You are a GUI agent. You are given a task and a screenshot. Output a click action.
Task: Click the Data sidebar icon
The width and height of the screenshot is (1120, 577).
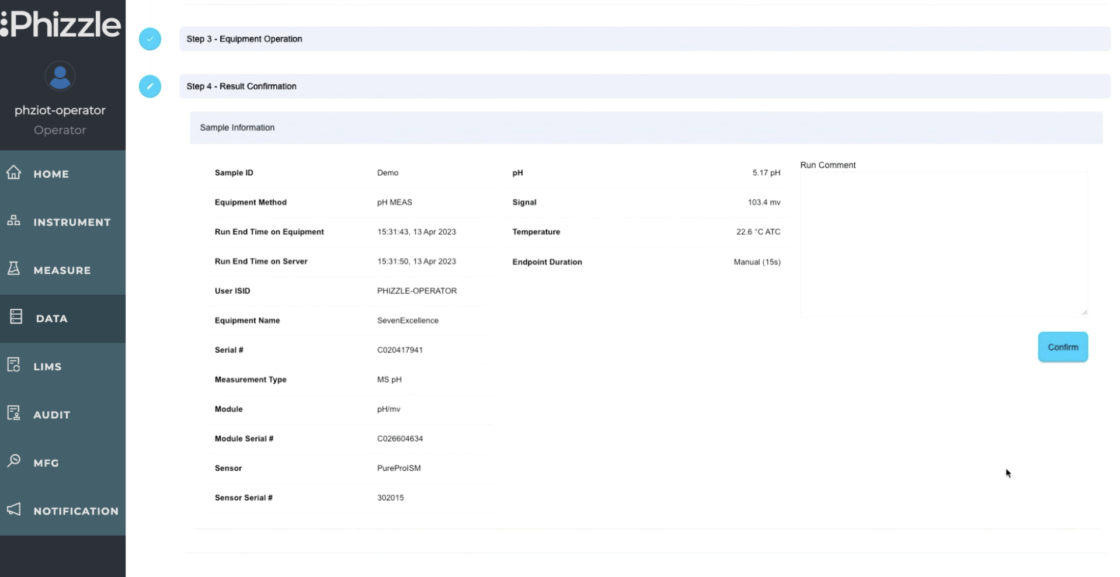(14, 318)
